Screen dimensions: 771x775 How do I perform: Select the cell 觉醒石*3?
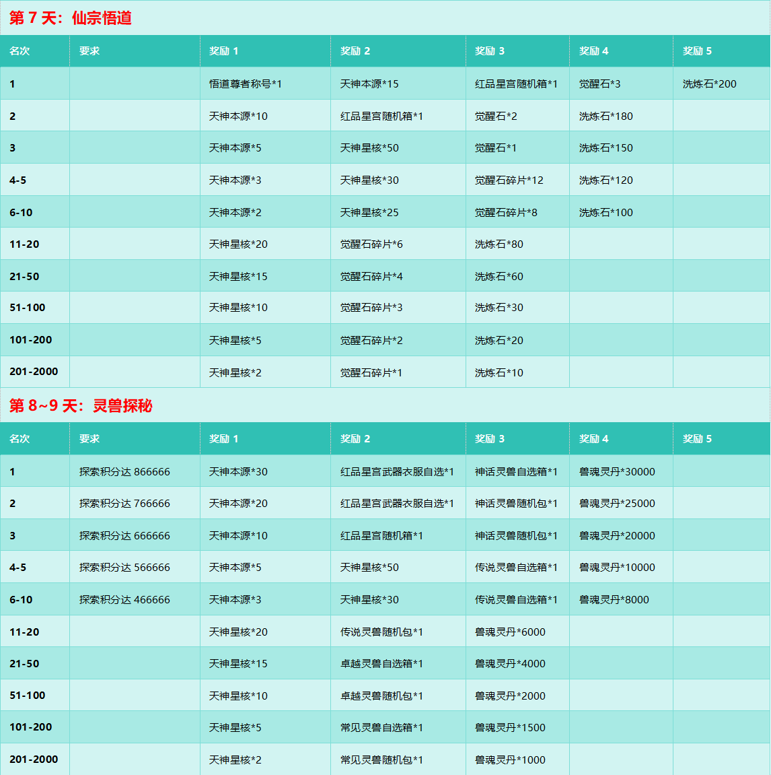621,83
